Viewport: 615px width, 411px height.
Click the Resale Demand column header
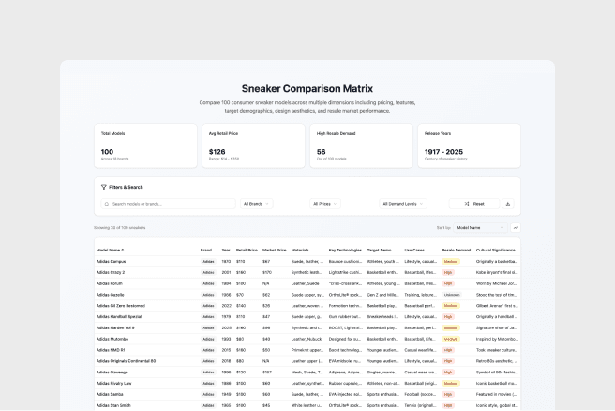click(x=457, y=250)
